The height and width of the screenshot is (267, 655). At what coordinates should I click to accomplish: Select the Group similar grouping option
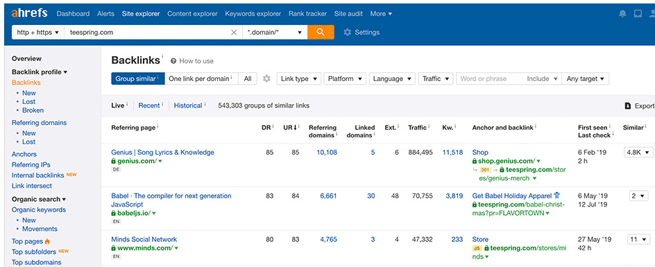coord(138,78)
